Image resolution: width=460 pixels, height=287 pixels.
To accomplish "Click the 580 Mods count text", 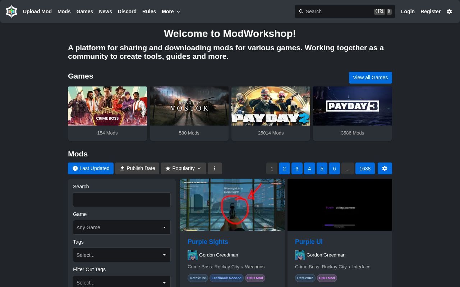I will 189,133.
